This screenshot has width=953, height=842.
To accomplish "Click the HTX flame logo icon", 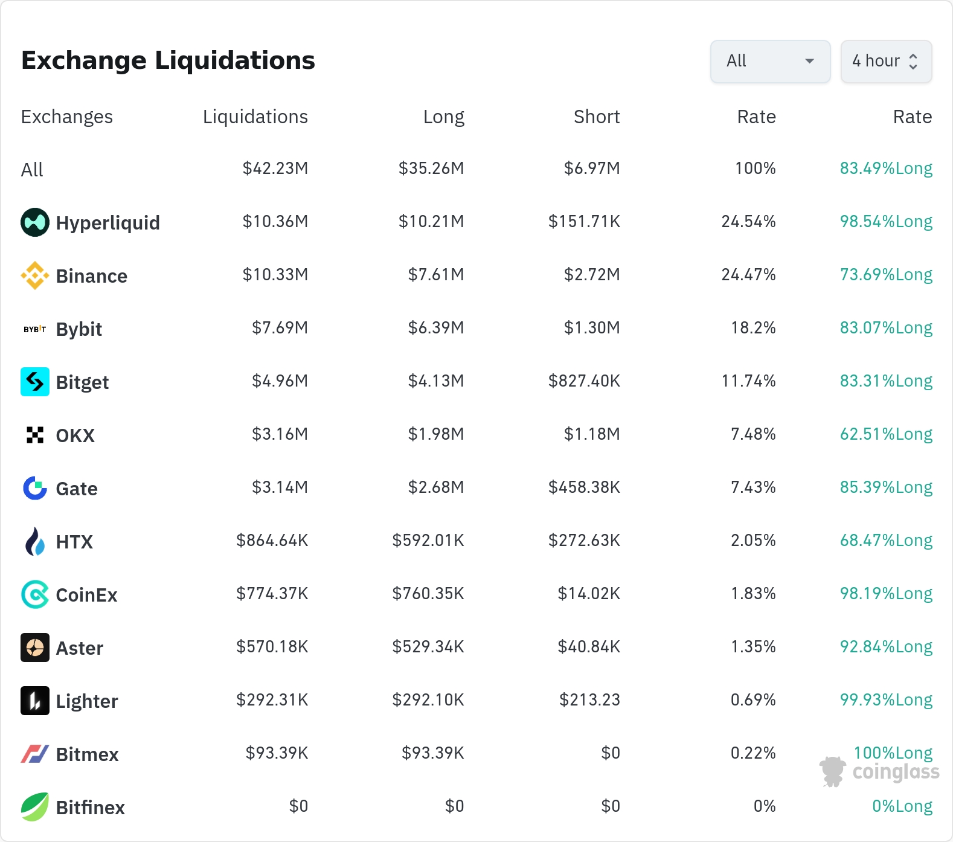I will coord(35,541).
